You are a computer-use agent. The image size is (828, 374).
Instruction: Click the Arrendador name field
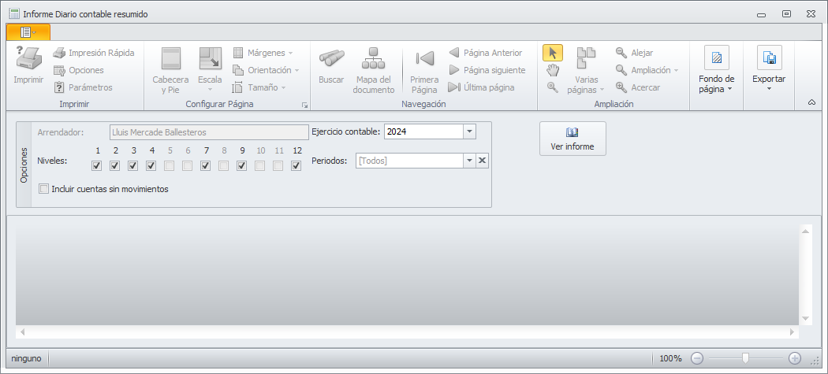click(x=209, y=131)
